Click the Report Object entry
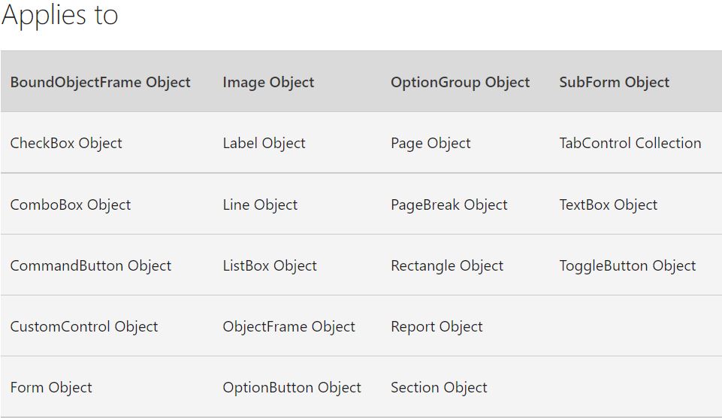Viewport: 722px width, 418px height. tap(437, 326)
